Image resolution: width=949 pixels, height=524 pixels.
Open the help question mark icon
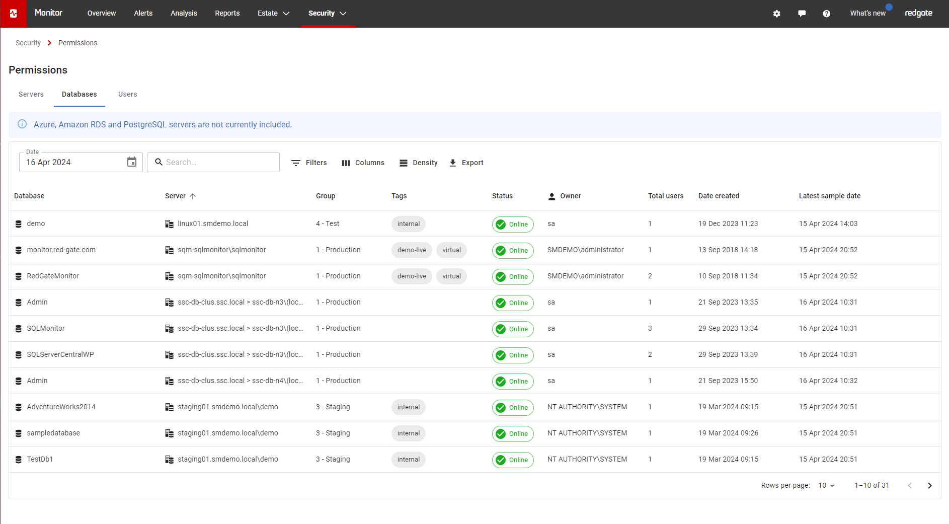point(826,14)
